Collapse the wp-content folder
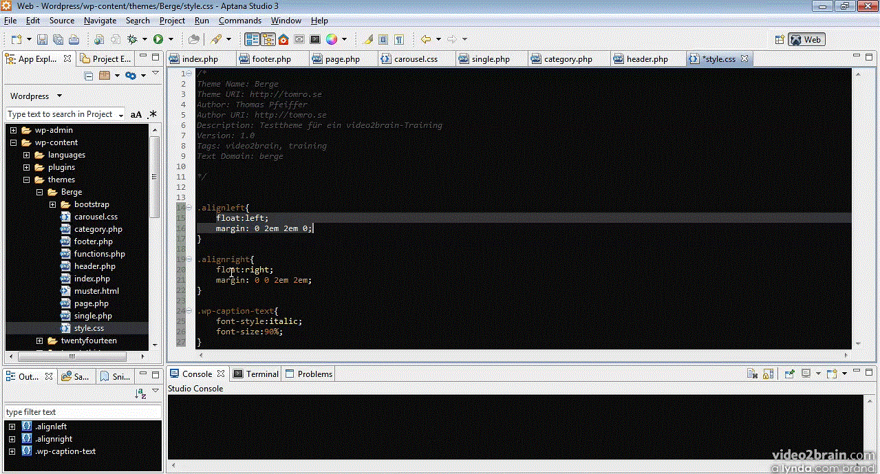This screenshot has height=474, width=880. point(13,142)
